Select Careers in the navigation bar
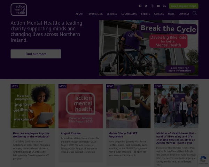The height and width of the screenshot is (167, 209). [x=159, y=14]
